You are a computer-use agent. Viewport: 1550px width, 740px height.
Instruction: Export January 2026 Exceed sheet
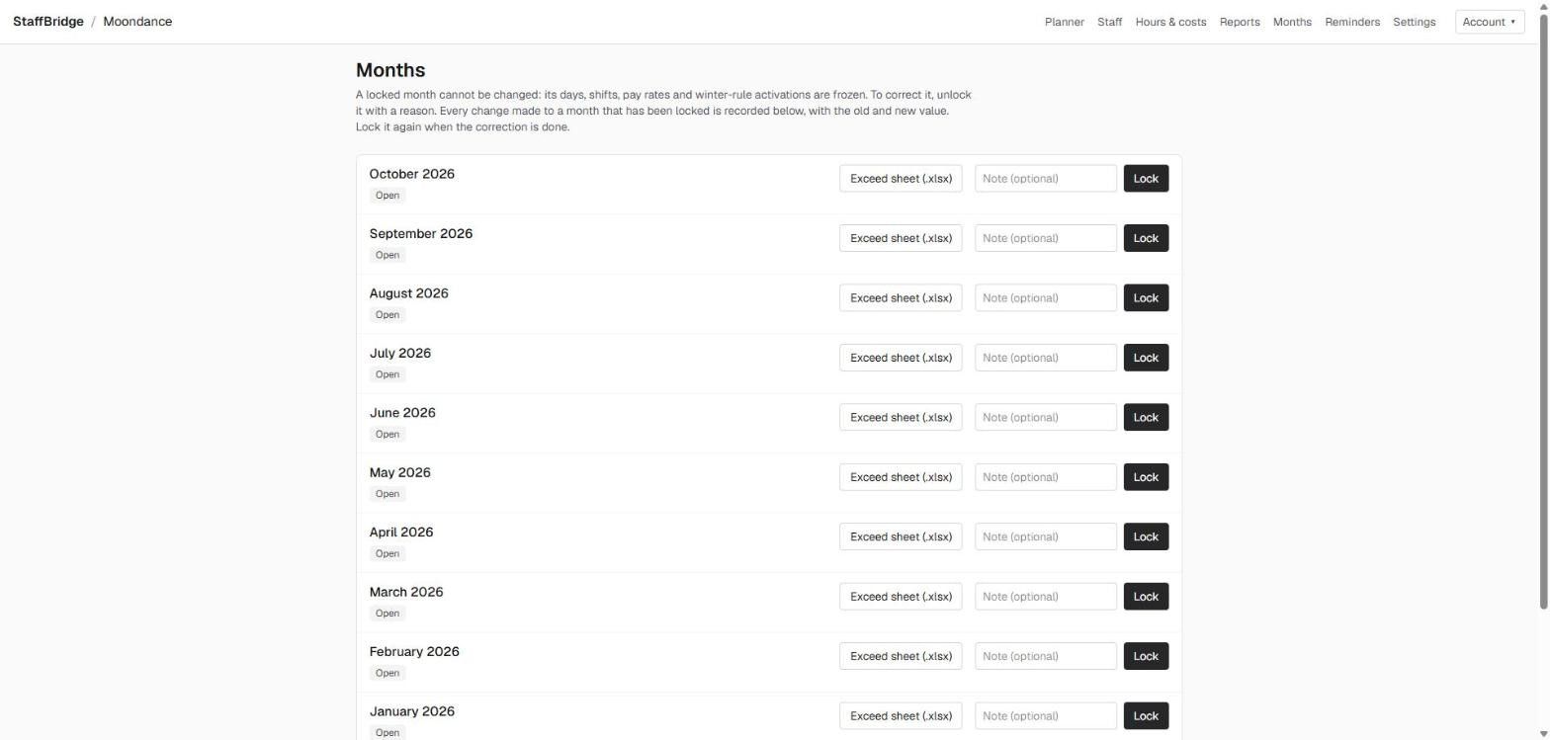901,716
